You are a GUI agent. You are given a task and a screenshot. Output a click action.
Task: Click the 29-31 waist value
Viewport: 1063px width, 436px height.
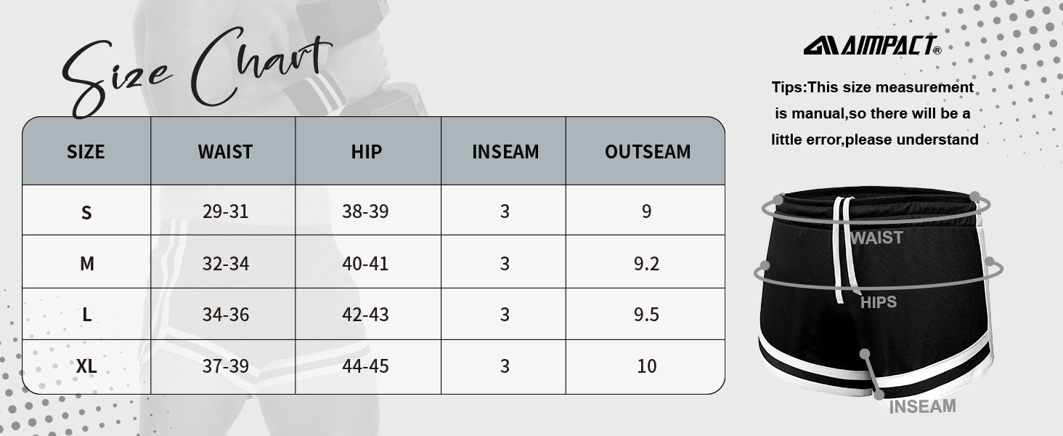(226, 211)
